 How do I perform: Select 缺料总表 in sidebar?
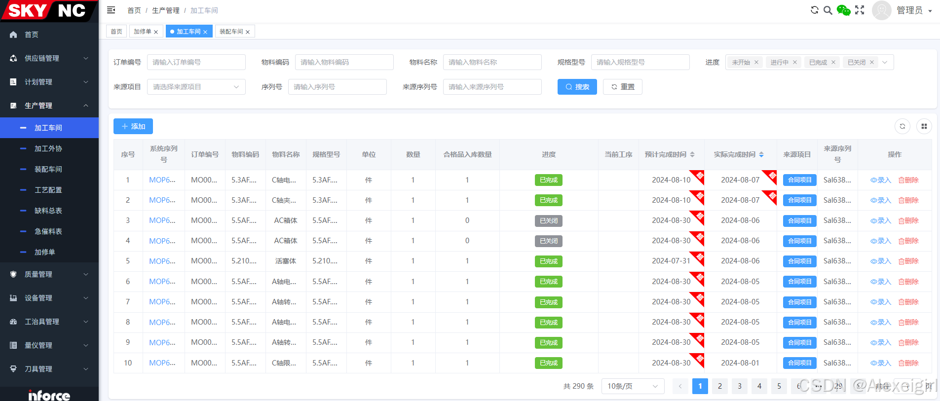pyautogui.click(x=49, y=211)
